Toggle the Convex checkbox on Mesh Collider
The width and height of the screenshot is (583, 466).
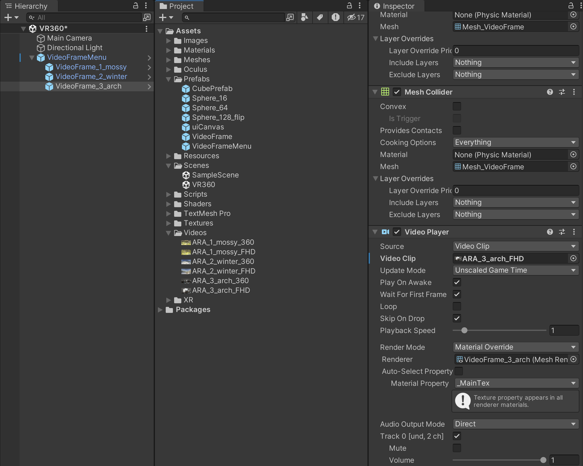pyautogui.click(x=457, y=107)
